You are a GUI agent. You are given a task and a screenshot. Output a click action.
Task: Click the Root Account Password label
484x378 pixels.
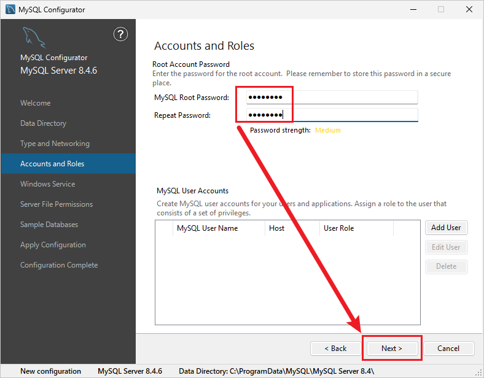coord(191,64)
